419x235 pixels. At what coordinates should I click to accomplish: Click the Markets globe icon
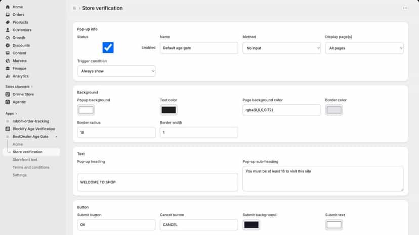[8, 61]
